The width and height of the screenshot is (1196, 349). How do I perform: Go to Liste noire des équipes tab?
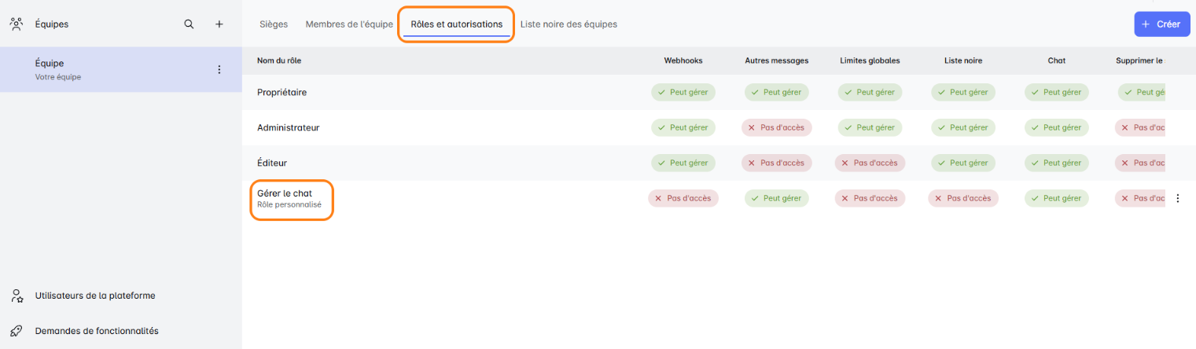[569, 24]
